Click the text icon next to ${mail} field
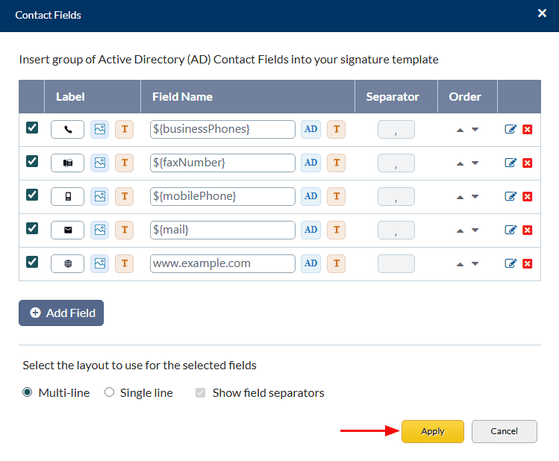 (336, 230)
